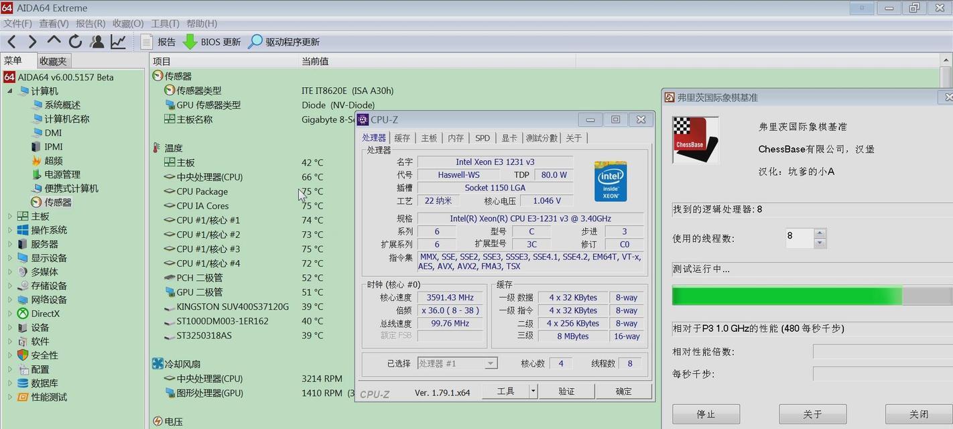Viewport: 953px width, 429px height.
Task: Expand the 操作系统 tree node
Action: (x=9, y=230)
